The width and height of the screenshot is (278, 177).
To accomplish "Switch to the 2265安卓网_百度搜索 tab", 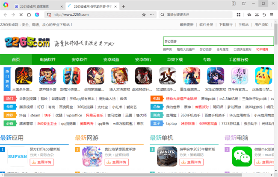I will click(38, 6).
